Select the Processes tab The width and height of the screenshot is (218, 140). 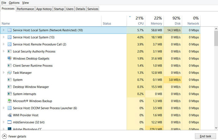pos(8,9)
